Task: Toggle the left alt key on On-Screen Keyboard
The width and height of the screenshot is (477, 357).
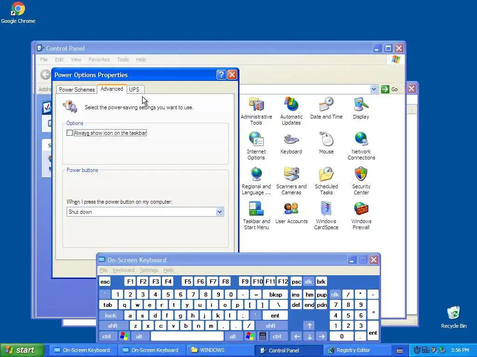Action: [139, 337]
